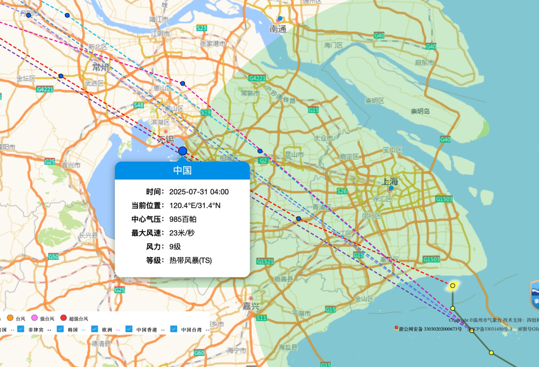This screenshot has height=367, width=539.
Task: Select the yellow track point directly below typhoon symbol
Action: 453,308
